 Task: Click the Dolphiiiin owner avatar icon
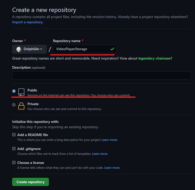(x=19, y=49)
